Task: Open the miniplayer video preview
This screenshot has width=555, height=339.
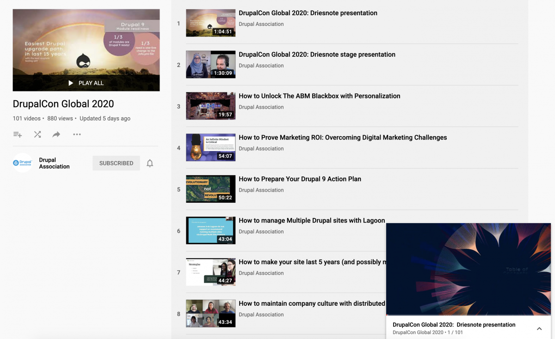Action: [x=469, y=269]
